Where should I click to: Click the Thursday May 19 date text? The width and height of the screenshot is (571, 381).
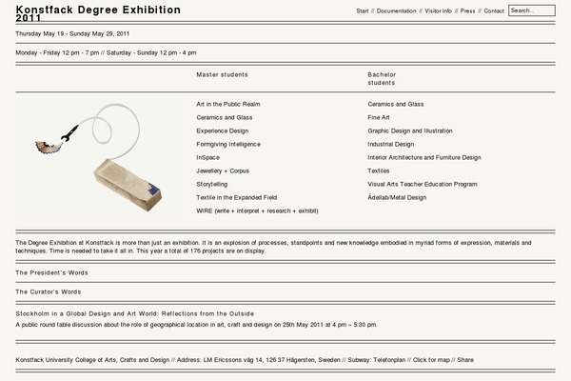pos(72,34)
